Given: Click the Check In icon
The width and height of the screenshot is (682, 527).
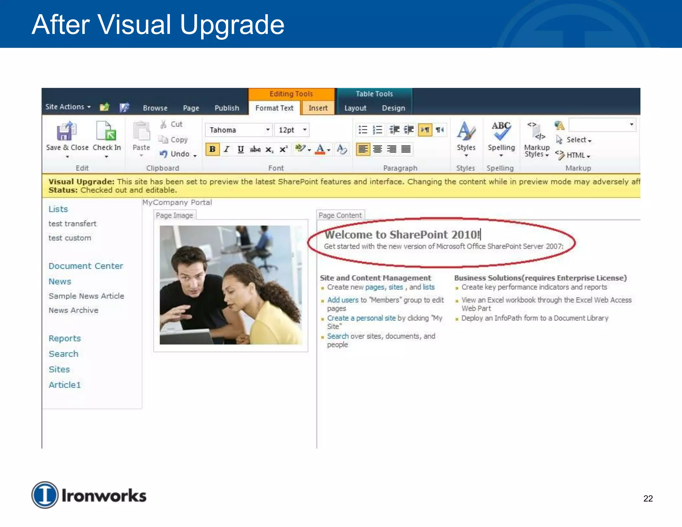Looking at the screenshot, I should click(106, 131).
